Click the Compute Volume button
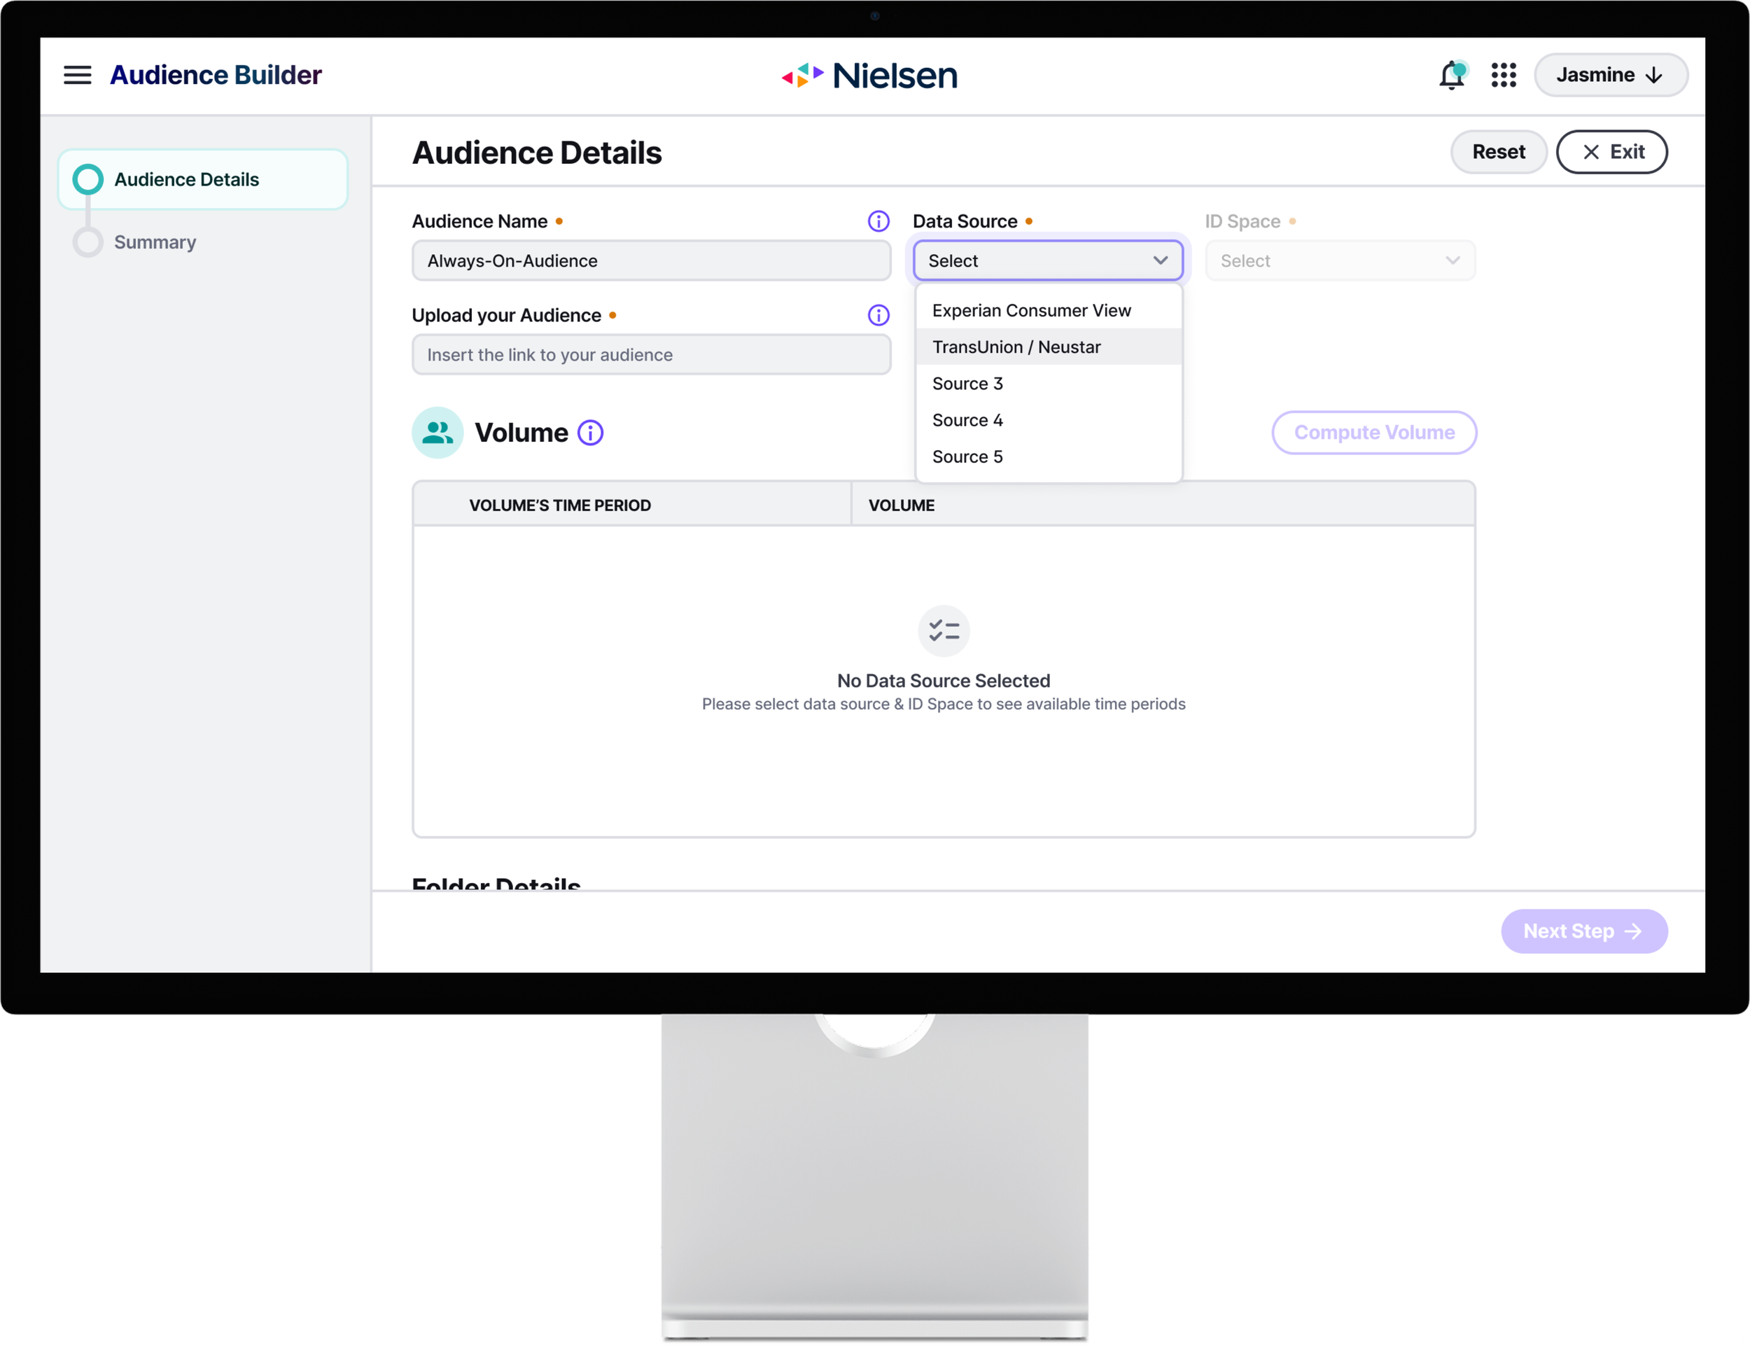1750x1345 pixels. [1373, 433]
